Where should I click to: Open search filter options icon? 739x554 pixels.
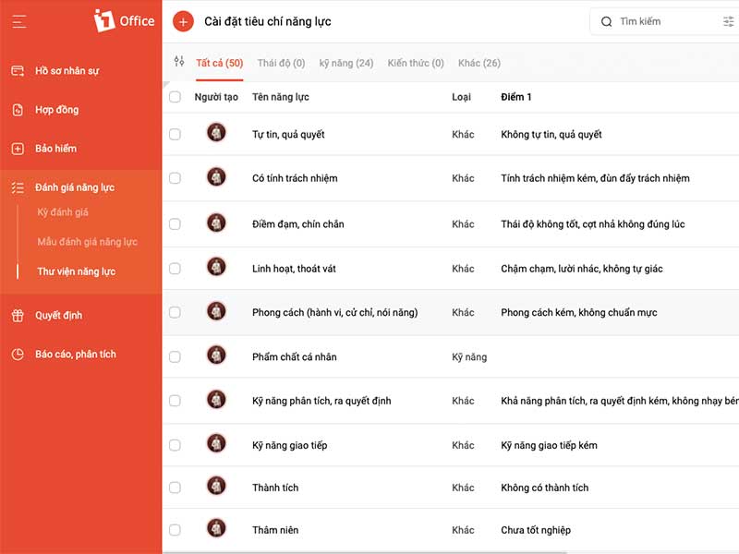[x=728, y=21]
